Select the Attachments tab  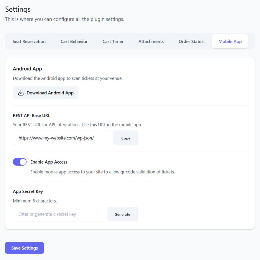pos(151,42)
